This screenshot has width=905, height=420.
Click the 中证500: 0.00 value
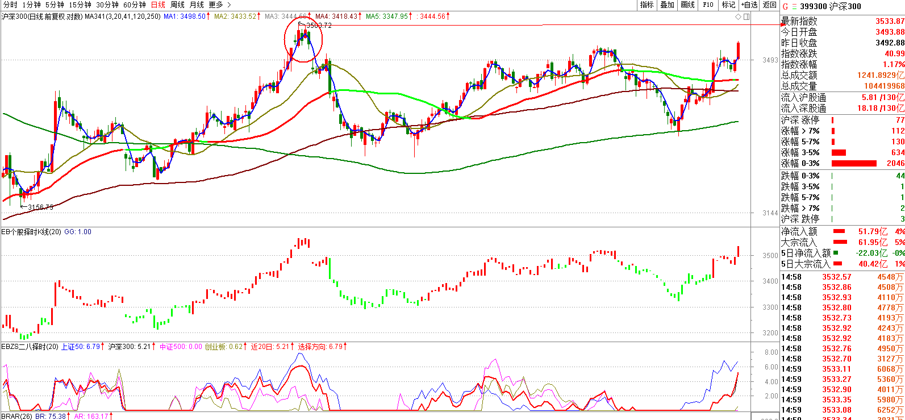[x=181, y=347]
